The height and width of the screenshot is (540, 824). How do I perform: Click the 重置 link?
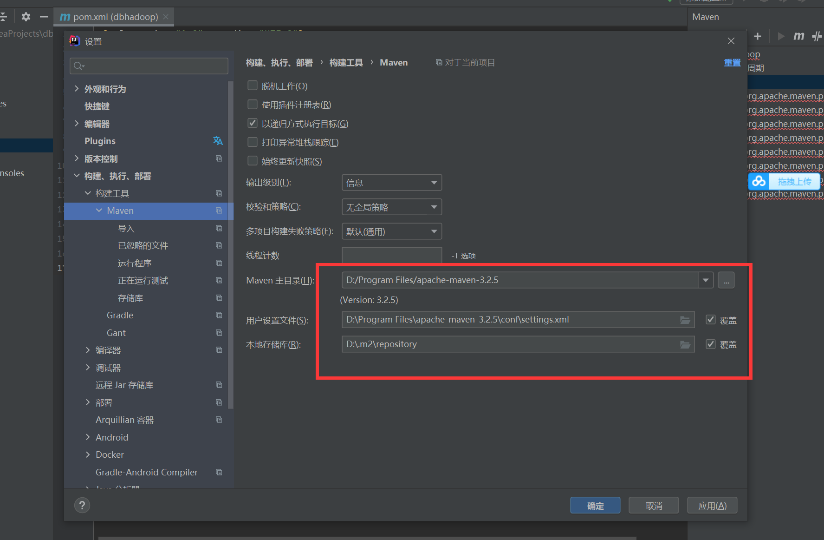click(x=732, y=63)
